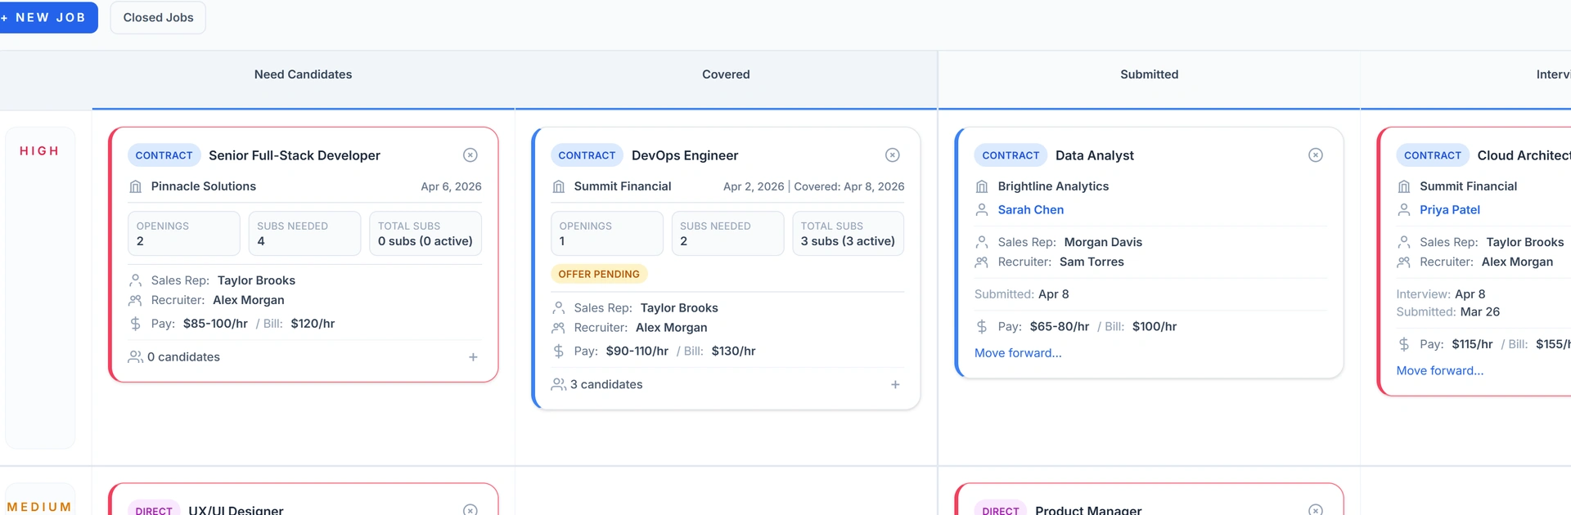The width and height of the screenshot is (1571, 515).
Task: Click Sales Rep icon in Cloud Architect card
Action: click(1404, 242)
